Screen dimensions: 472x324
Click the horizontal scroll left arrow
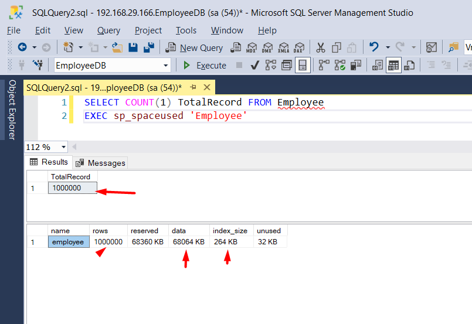pyautogui.click(x=74, y=147)
